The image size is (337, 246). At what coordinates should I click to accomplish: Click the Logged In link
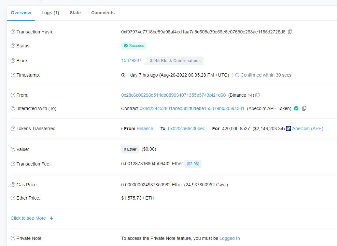pyautogui.click(x=230, y=238)
